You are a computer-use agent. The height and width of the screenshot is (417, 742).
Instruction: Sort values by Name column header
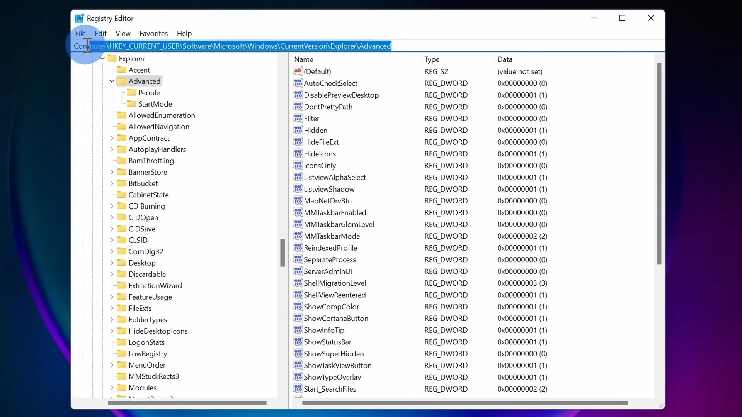click(x=304, y=59)
